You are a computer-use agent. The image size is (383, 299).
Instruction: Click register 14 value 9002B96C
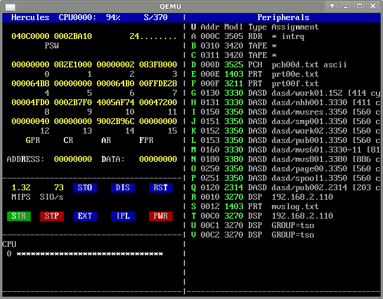(115, 121)
